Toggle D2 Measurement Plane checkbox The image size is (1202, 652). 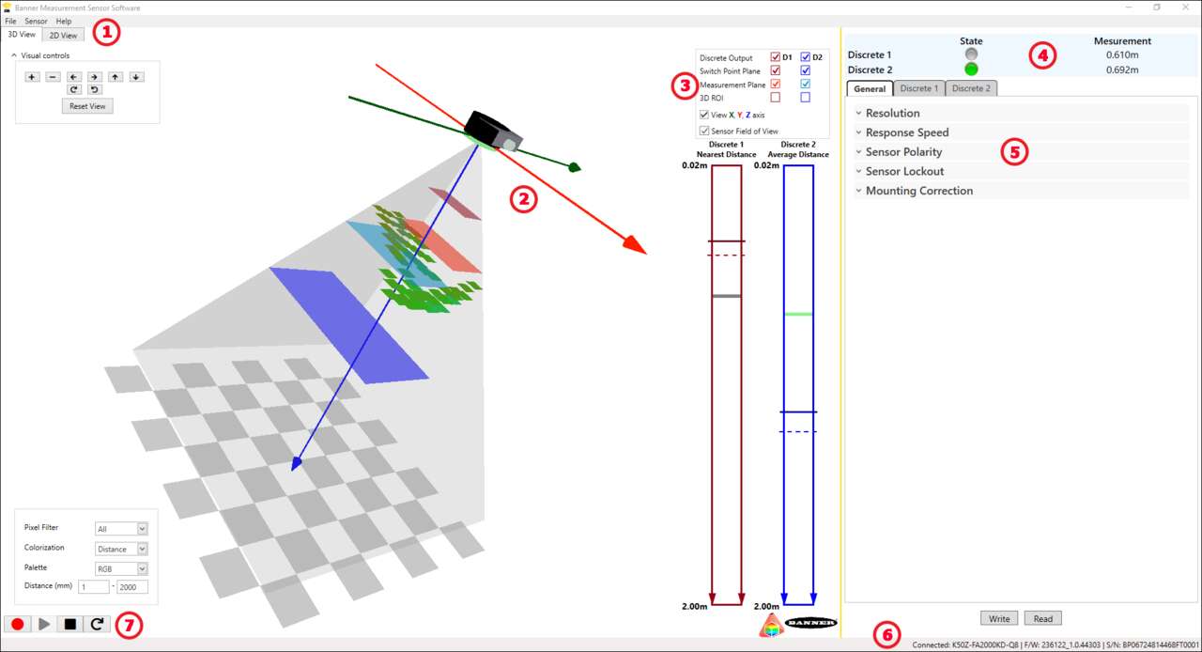(805, 84)
